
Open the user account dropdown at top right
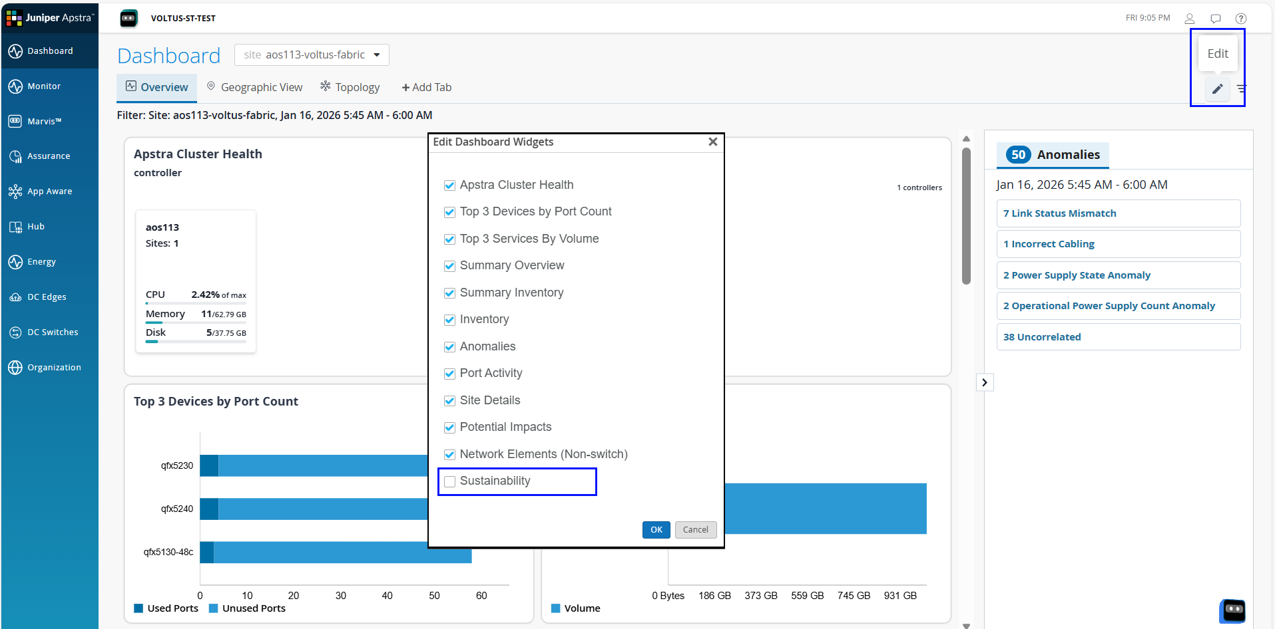click(1190, 18)
